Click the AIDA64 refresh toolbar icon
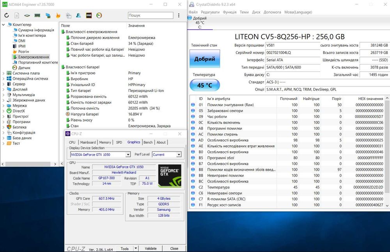Image resolution: width=390 pixels, height=252 pixels. point(7,16)
